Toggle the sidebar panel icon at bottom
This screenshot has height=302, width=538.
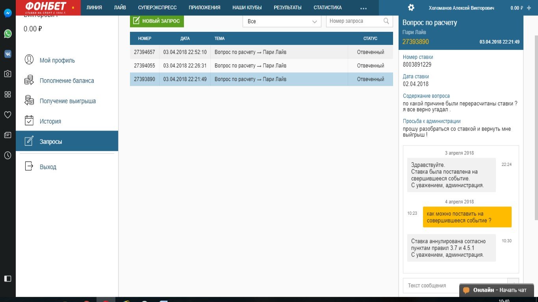(7, 278)
